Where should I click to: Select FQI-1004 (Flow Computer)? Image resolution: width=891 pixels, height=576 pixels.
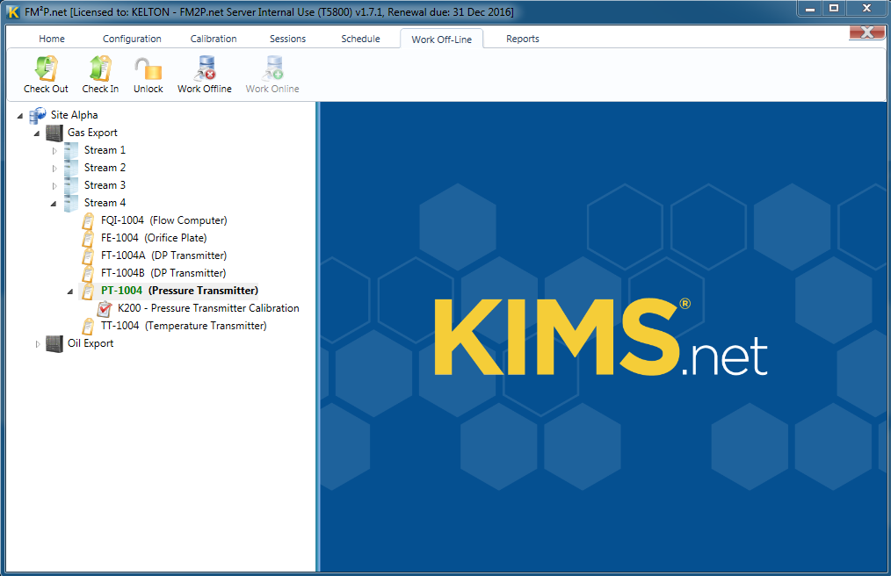pos(164,220)
